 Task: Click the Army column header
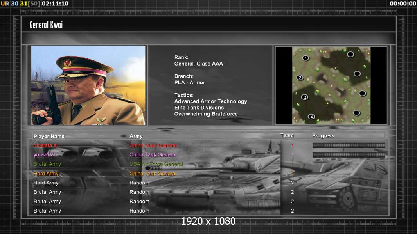[x=136, y=136]
